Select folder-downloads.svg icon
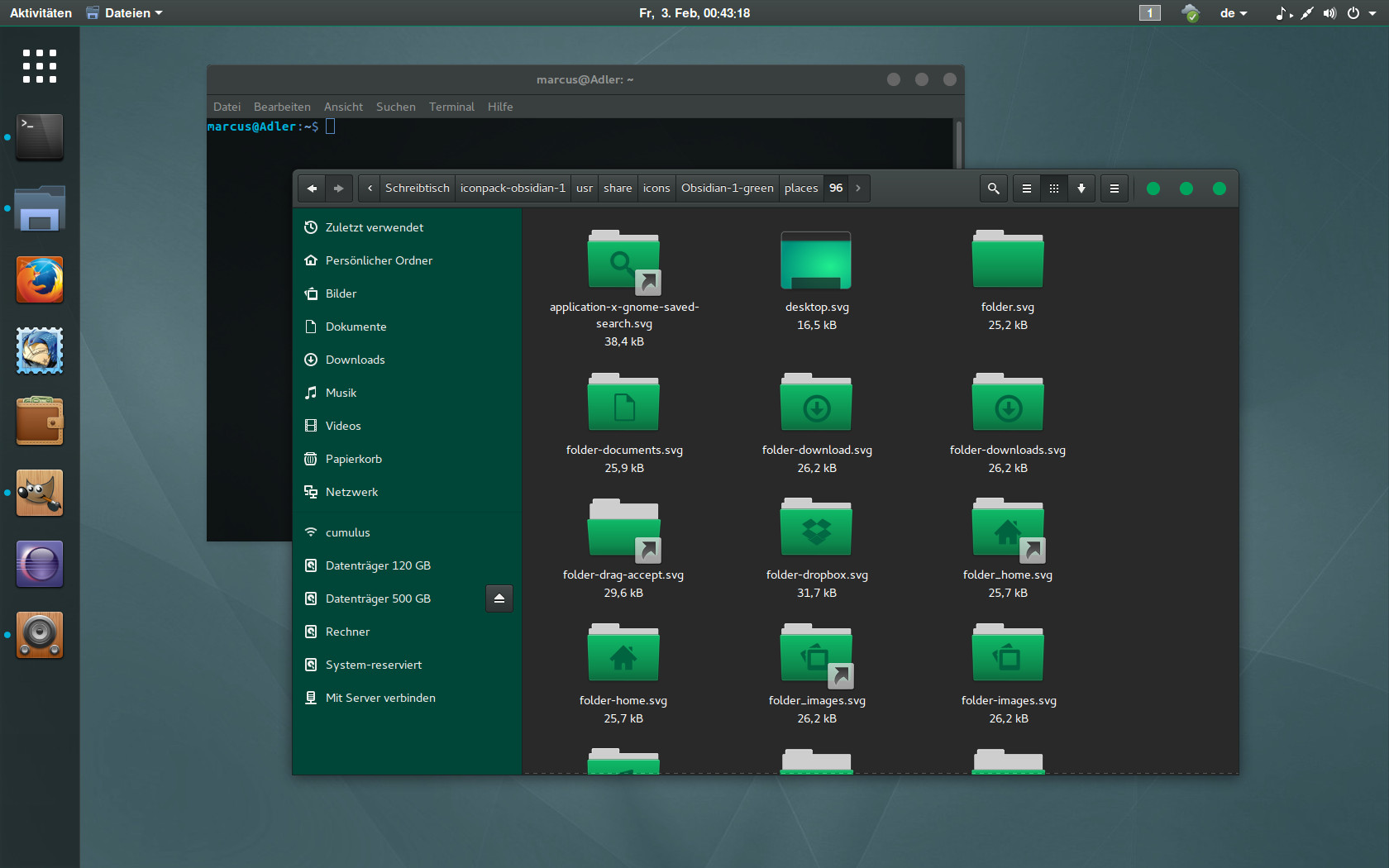This screenshot has height=868, width=1389. pos(1008,402)
